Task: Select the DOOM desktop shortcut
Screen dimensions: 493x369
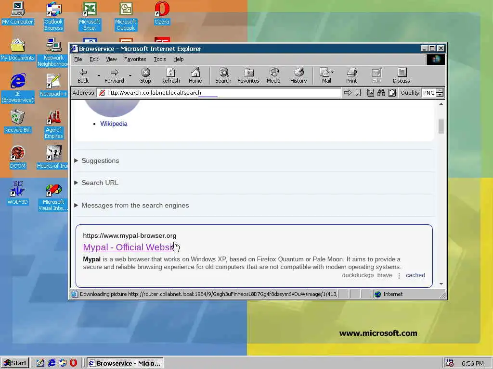Action: click(x=18, y=158)
